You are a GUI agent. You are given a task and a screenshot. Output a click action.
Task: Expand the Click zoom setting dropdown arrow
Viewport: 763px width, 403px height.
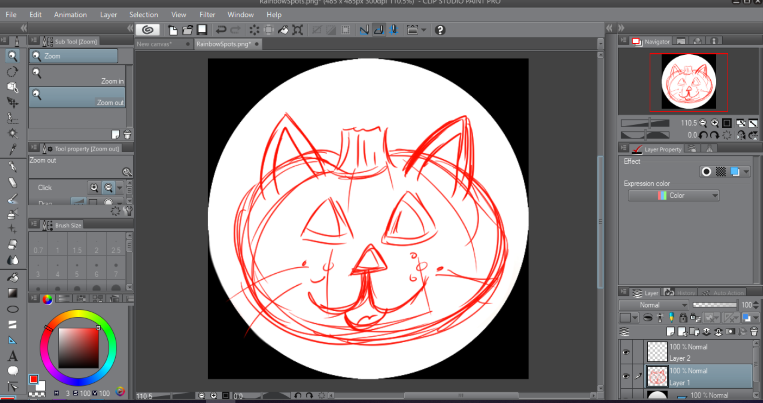(119, 188)
